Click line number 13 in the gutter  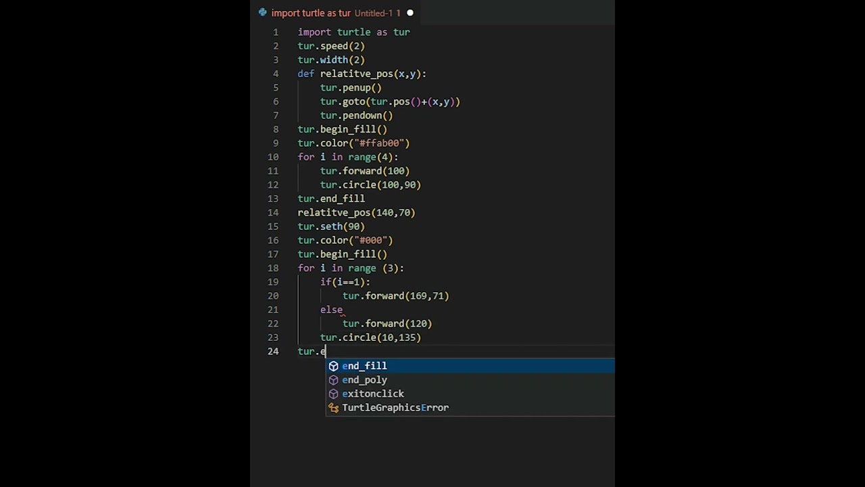pyautogui.click(x=273, y=199)
